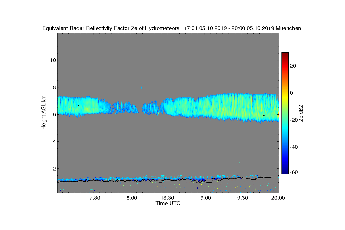Click the height axis value 8
Image resolution: width=345 pixels, height=230 pixels.
tap(54, 87)
